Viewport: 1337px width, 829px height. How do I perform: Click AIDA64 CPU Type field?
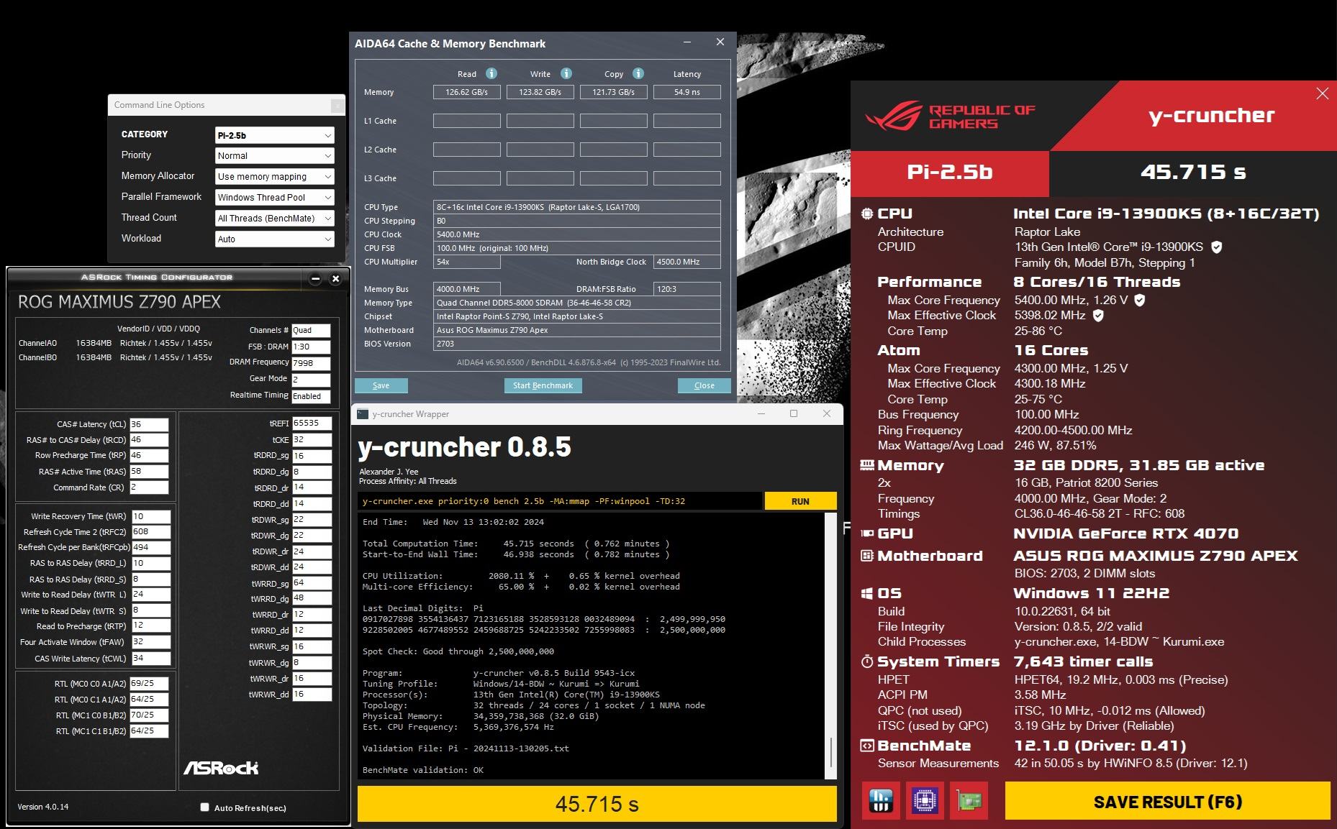[577, 207]
